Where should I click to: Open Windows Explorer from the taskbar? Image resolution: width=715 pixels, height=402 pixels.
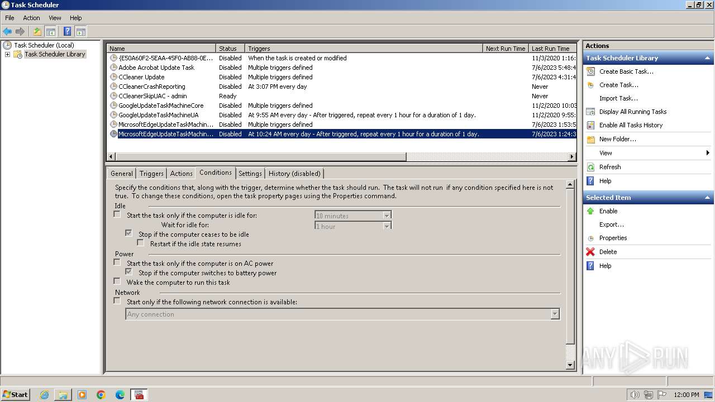pyautogui.click(x=63, y=395)
